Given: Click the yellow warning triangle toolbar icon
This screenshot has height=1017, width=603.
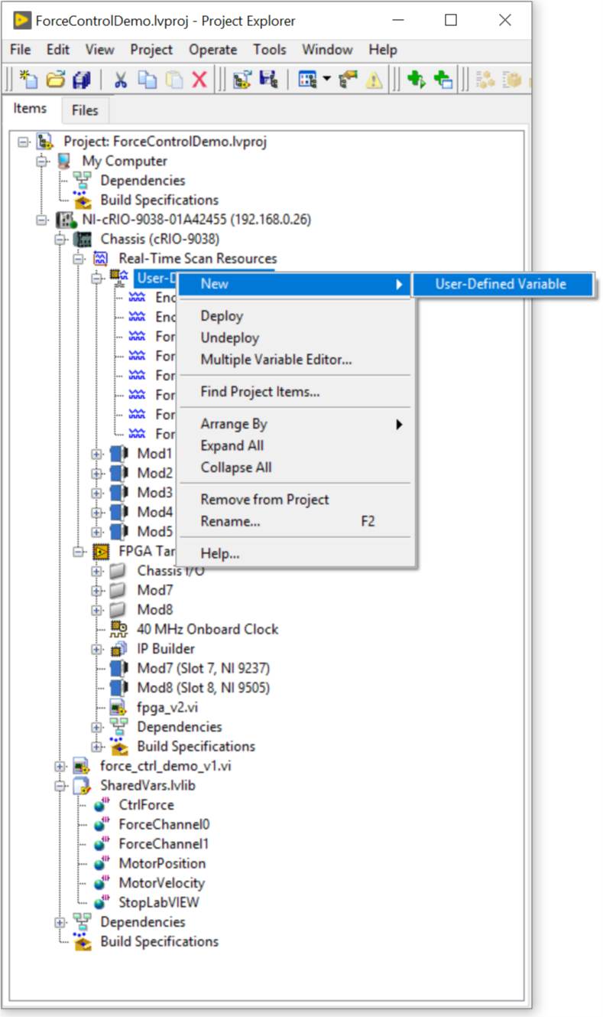Looking at the screenshot, I should tap(374, 80).
